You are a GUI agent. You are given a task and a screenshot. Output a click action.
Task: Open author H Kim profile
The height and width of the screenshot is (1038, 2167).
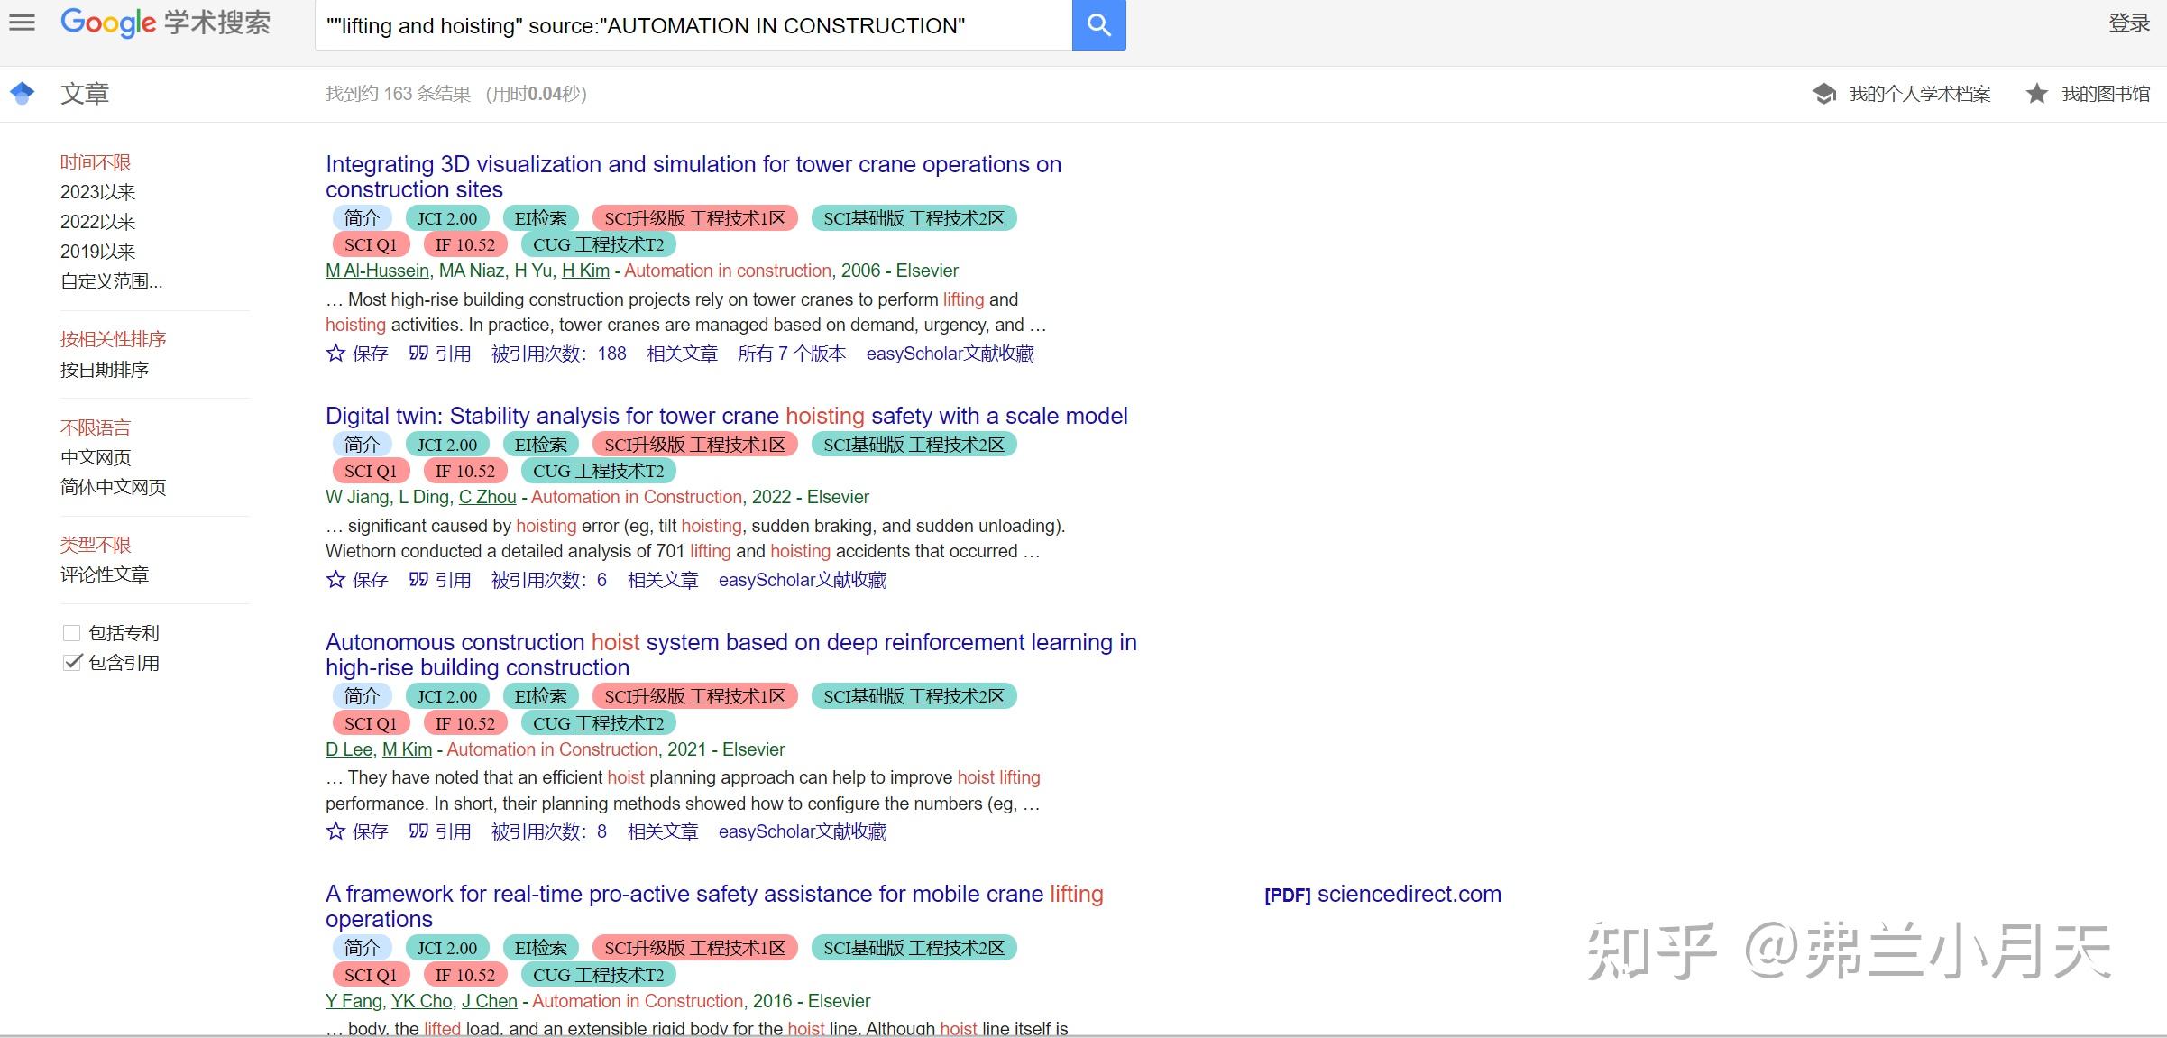pos(585,271)
